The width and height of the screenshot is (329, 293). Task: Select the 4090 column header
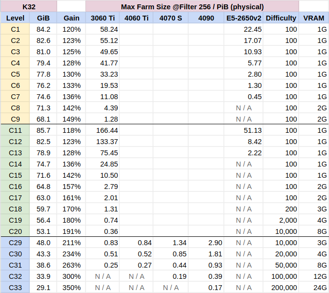pos(206,18)
